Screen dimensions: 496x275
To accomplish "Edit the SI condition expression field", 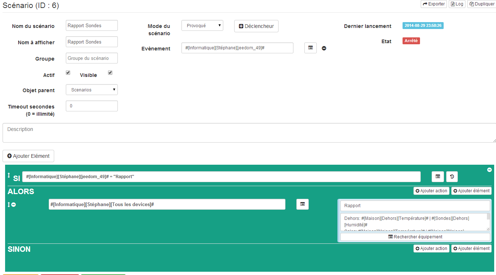I will 221,177.
